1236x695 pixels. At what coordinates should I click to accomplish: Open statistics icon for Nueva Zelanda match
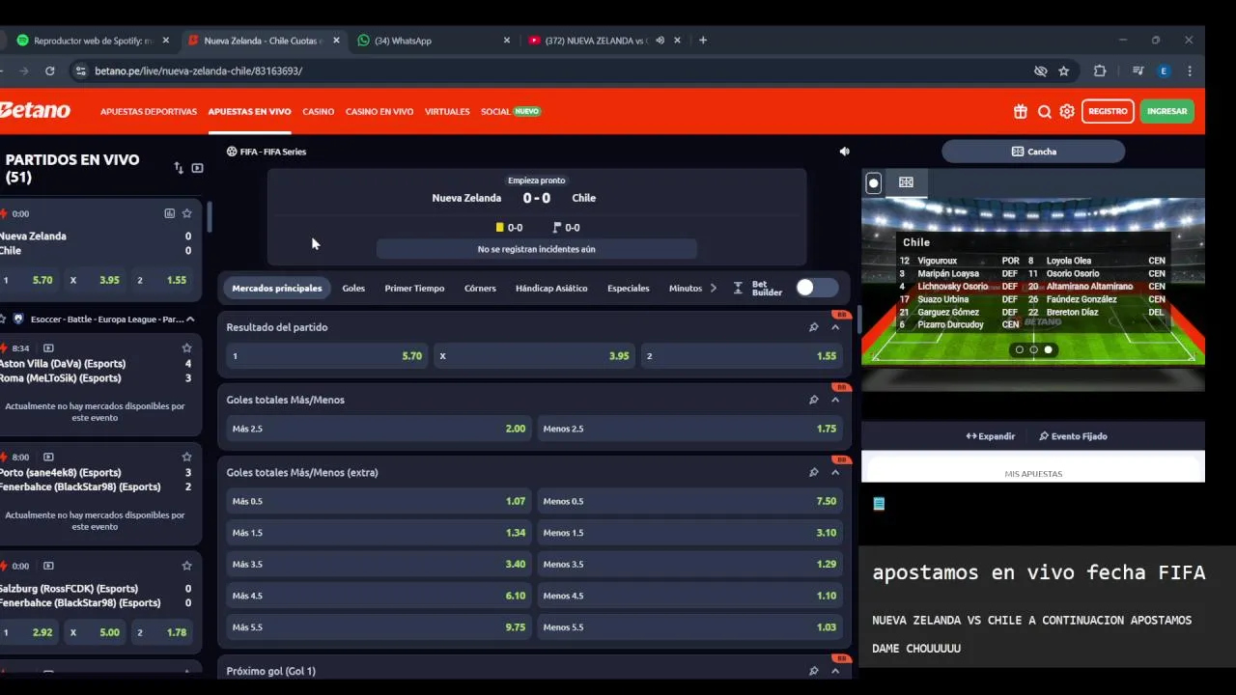pos(170,213)
